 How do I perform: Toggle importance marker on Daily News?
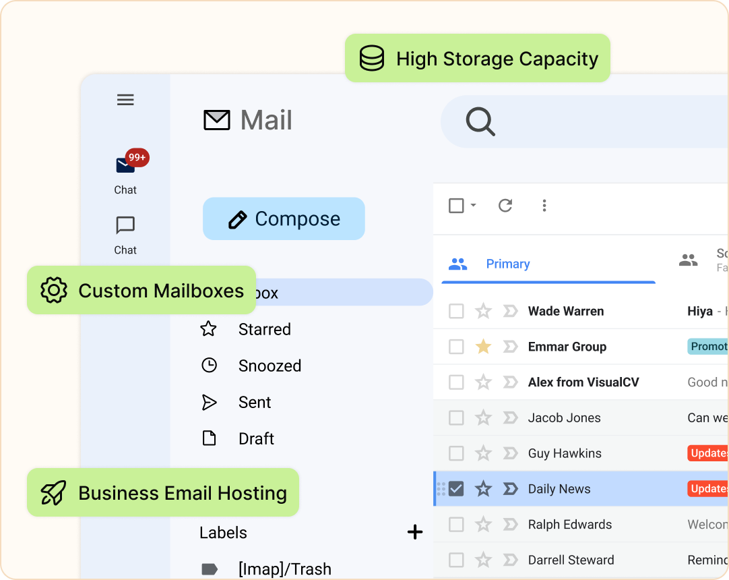click(511, 489)
